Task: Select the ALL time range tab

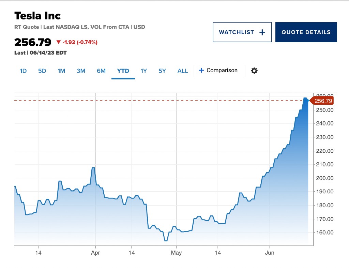Action: [x=183, y=71]
